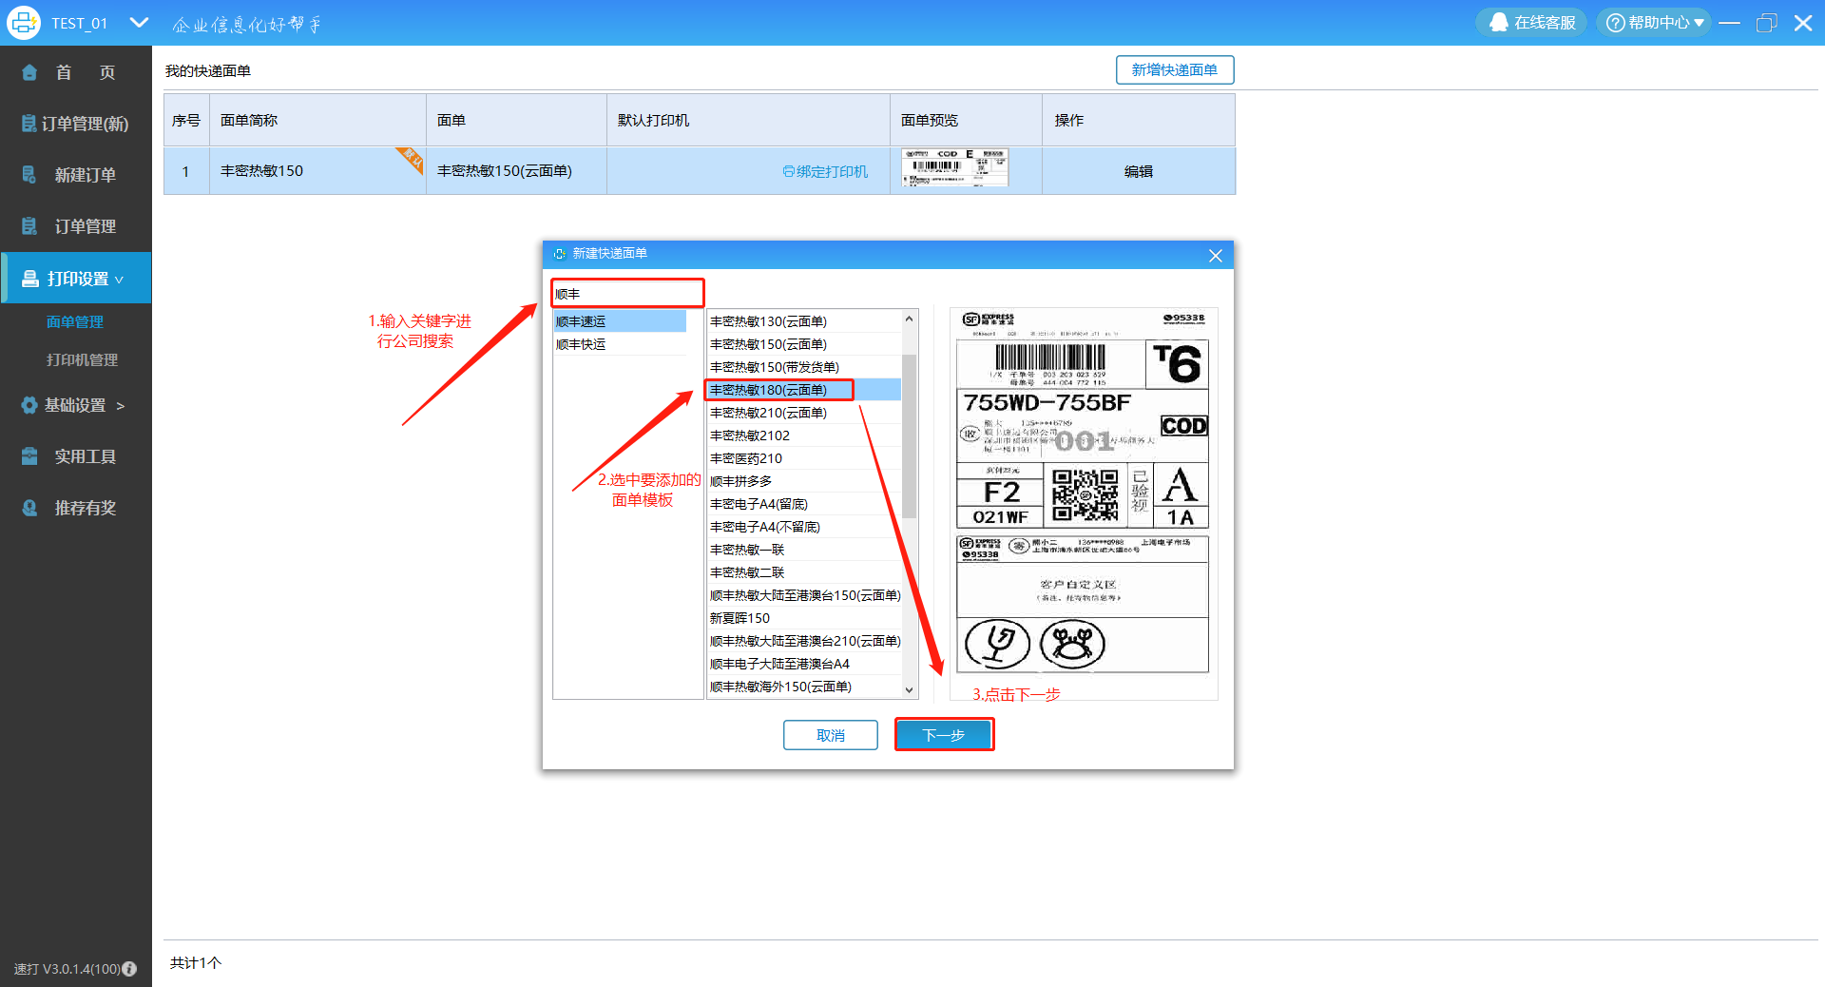Click 取消 to cancel dialog

pos(831,735)
